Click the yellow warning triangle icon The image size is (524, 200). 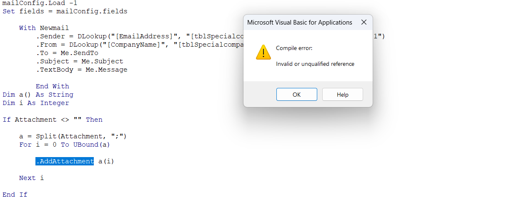(x=263, y=52)
